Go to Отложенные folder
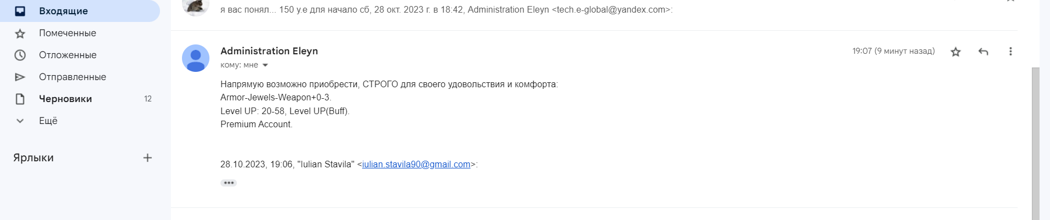 [x=80, y=55]
